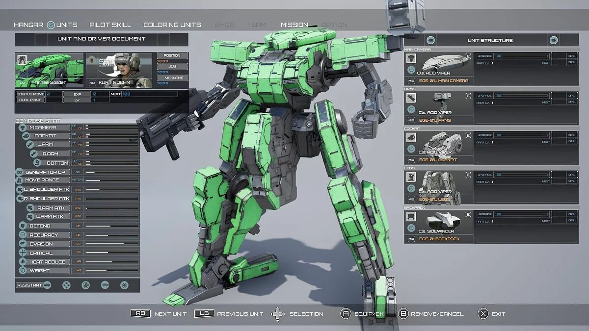Click round icon under Cockpit slot icon
The image size is (589, 331).
pyautogui.click(x=411, y=149)
